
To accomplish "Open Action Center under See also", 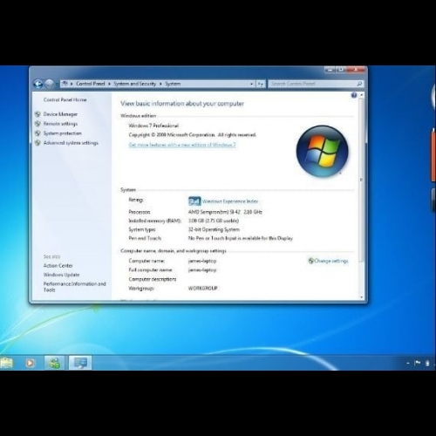I will [x=58, y=266].
